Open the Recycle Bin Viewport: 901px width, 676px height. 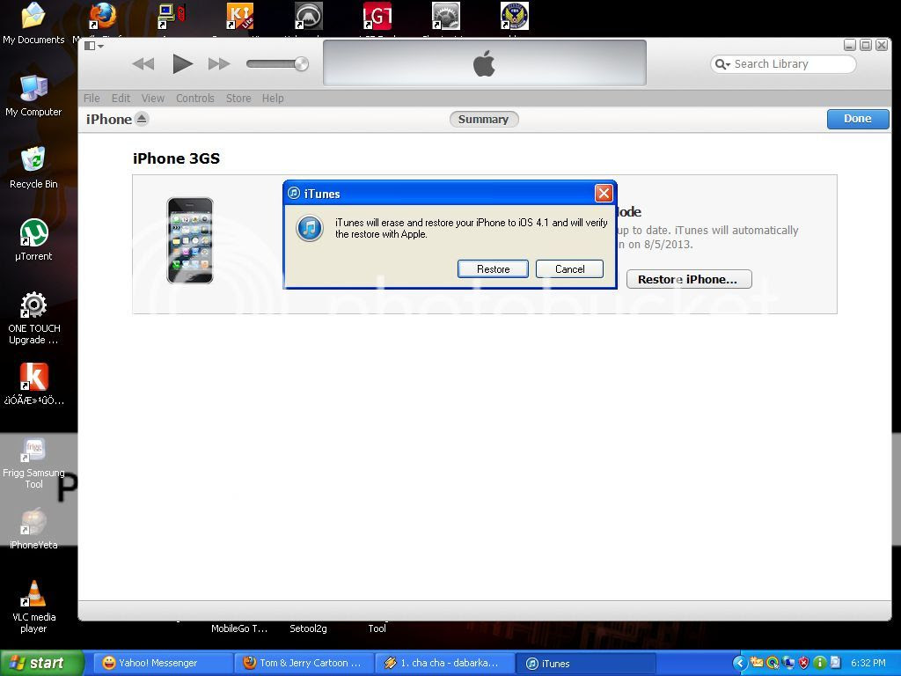(33, 168)
